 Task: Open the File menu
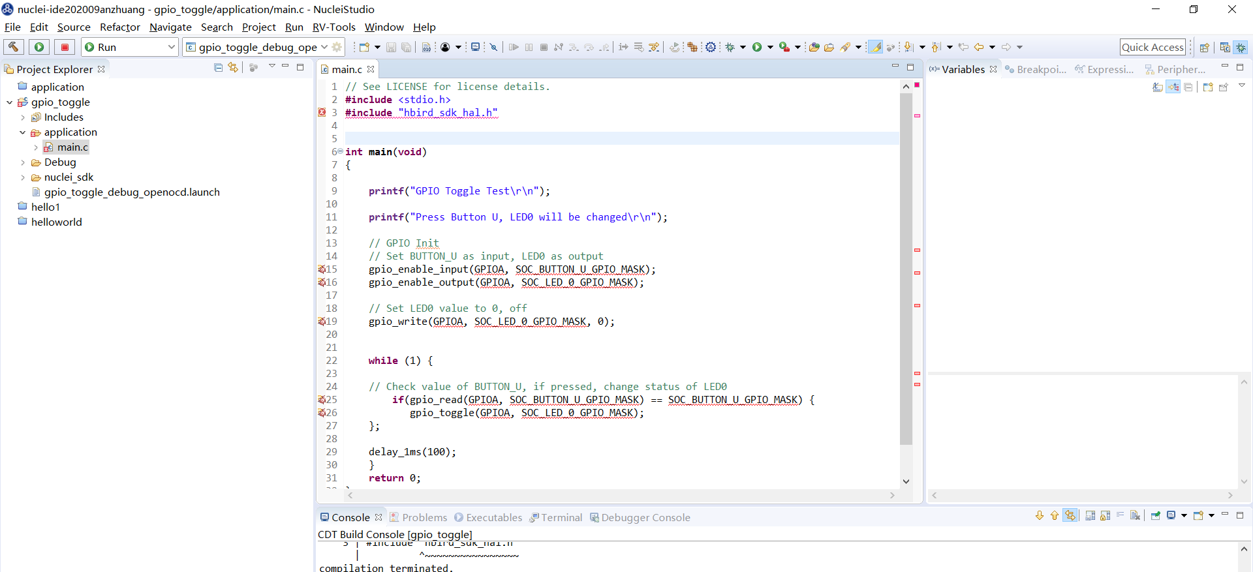(12, 27)
